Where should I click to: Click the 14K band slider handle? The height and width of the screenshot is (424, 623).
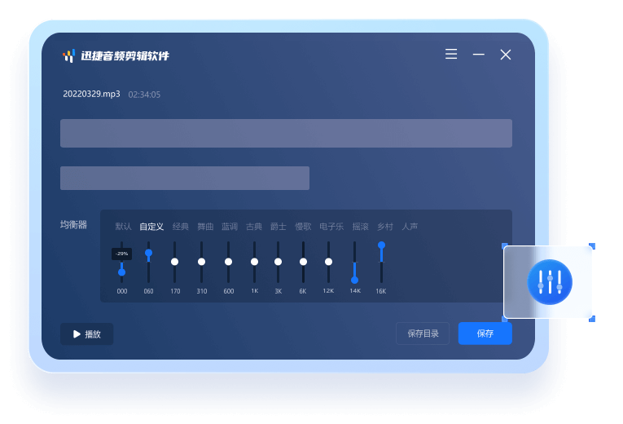(x=354, y=280)
